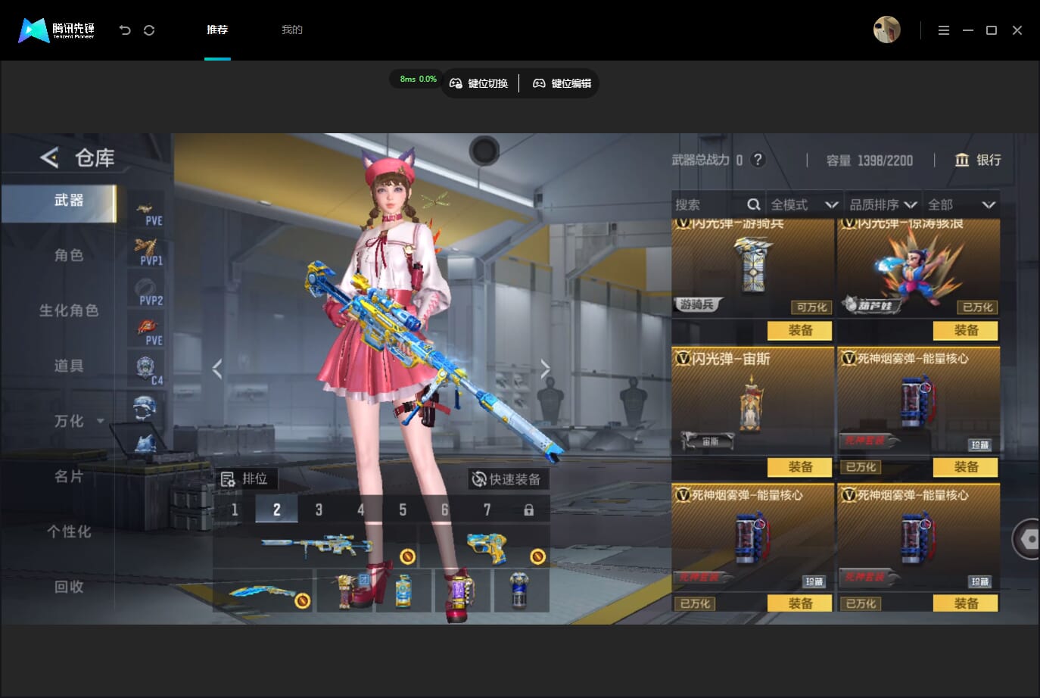Go back with the 仓库 back arrow
The height and width of the screenshot is (698, 1040).
click(49, 157)
